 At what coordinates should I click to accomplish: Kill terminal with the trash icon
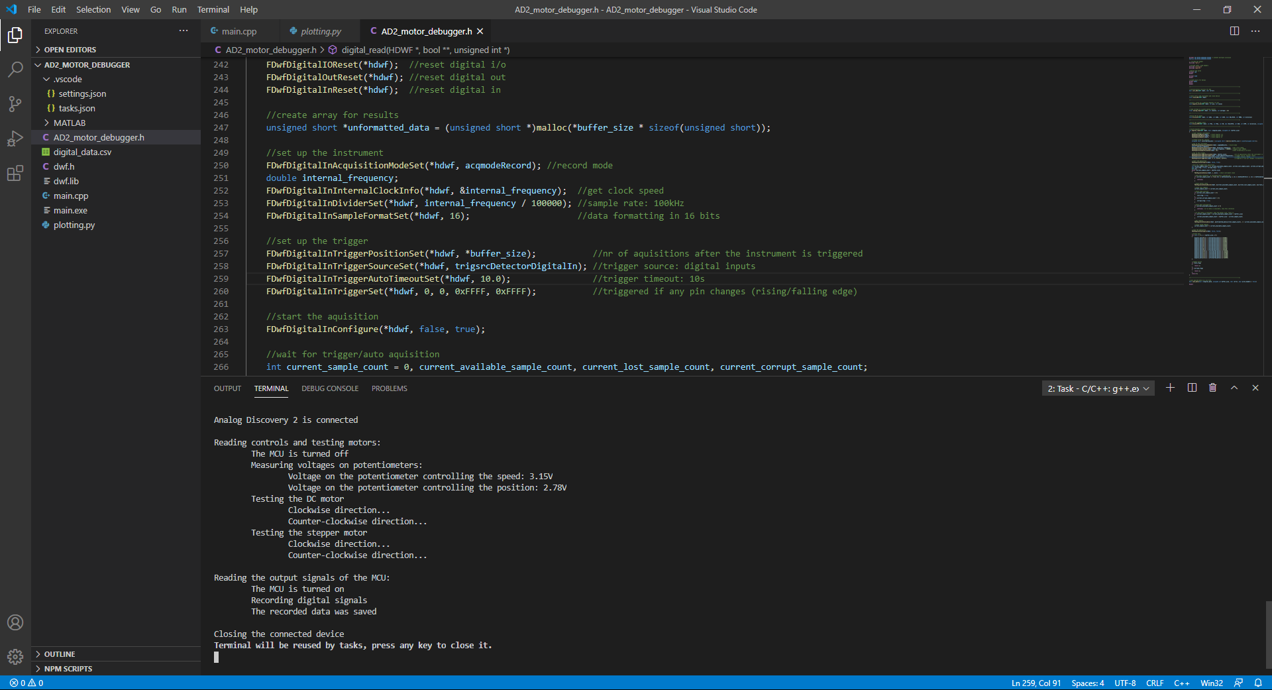pos(1213,388)
